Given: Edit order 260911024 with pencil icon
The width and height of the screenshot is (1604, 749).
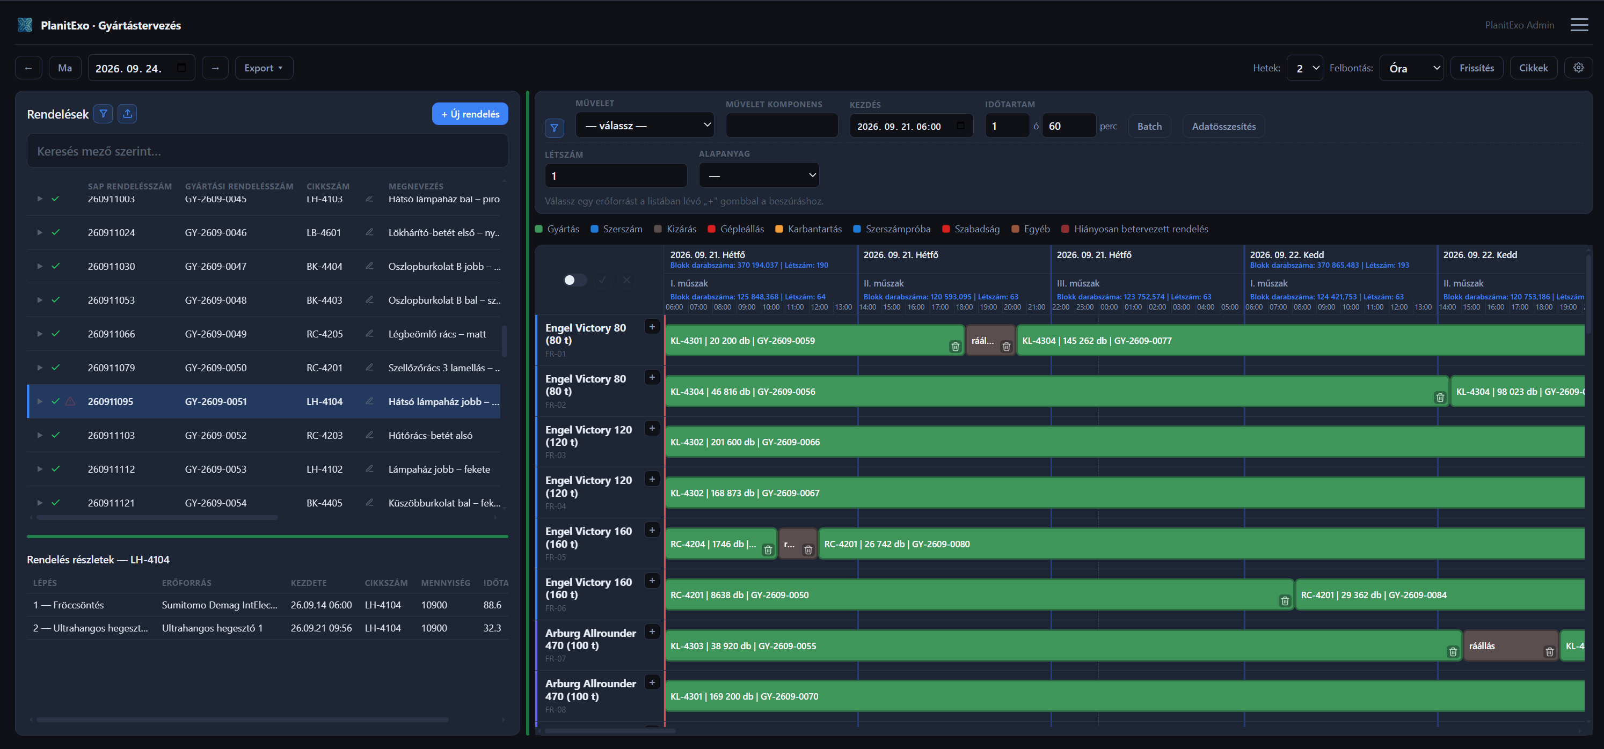Looking at the screenshot, I should click(369, 232).
